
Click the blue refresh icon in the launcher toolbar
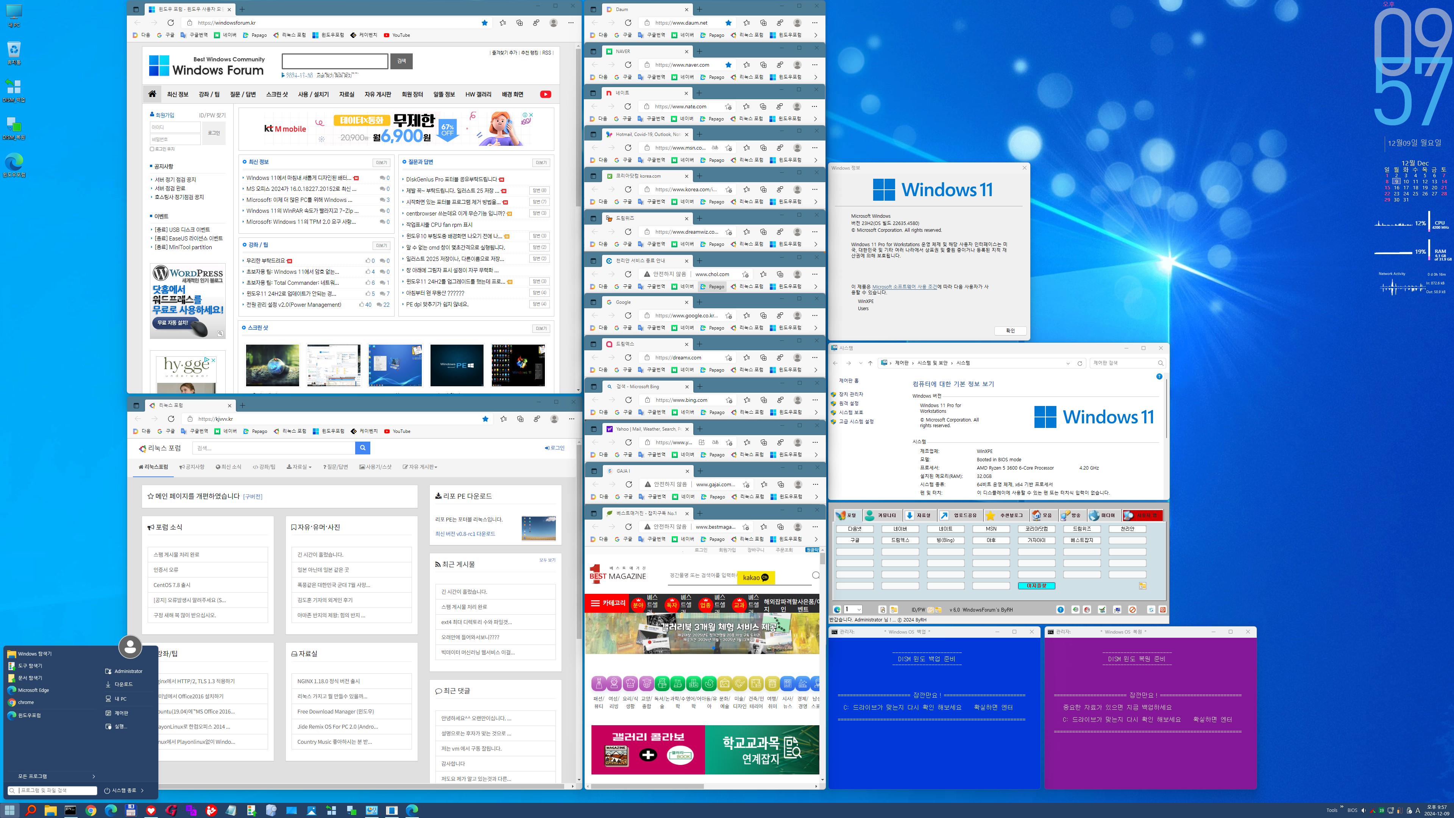coord(1151,610)
